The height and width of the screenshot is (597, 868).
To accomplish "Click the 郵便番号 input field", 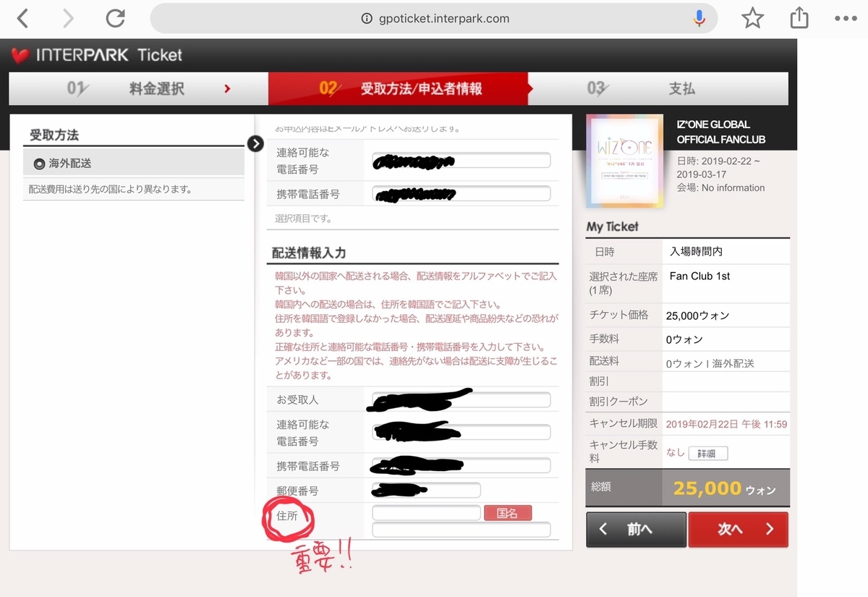I will coord(426,491).
